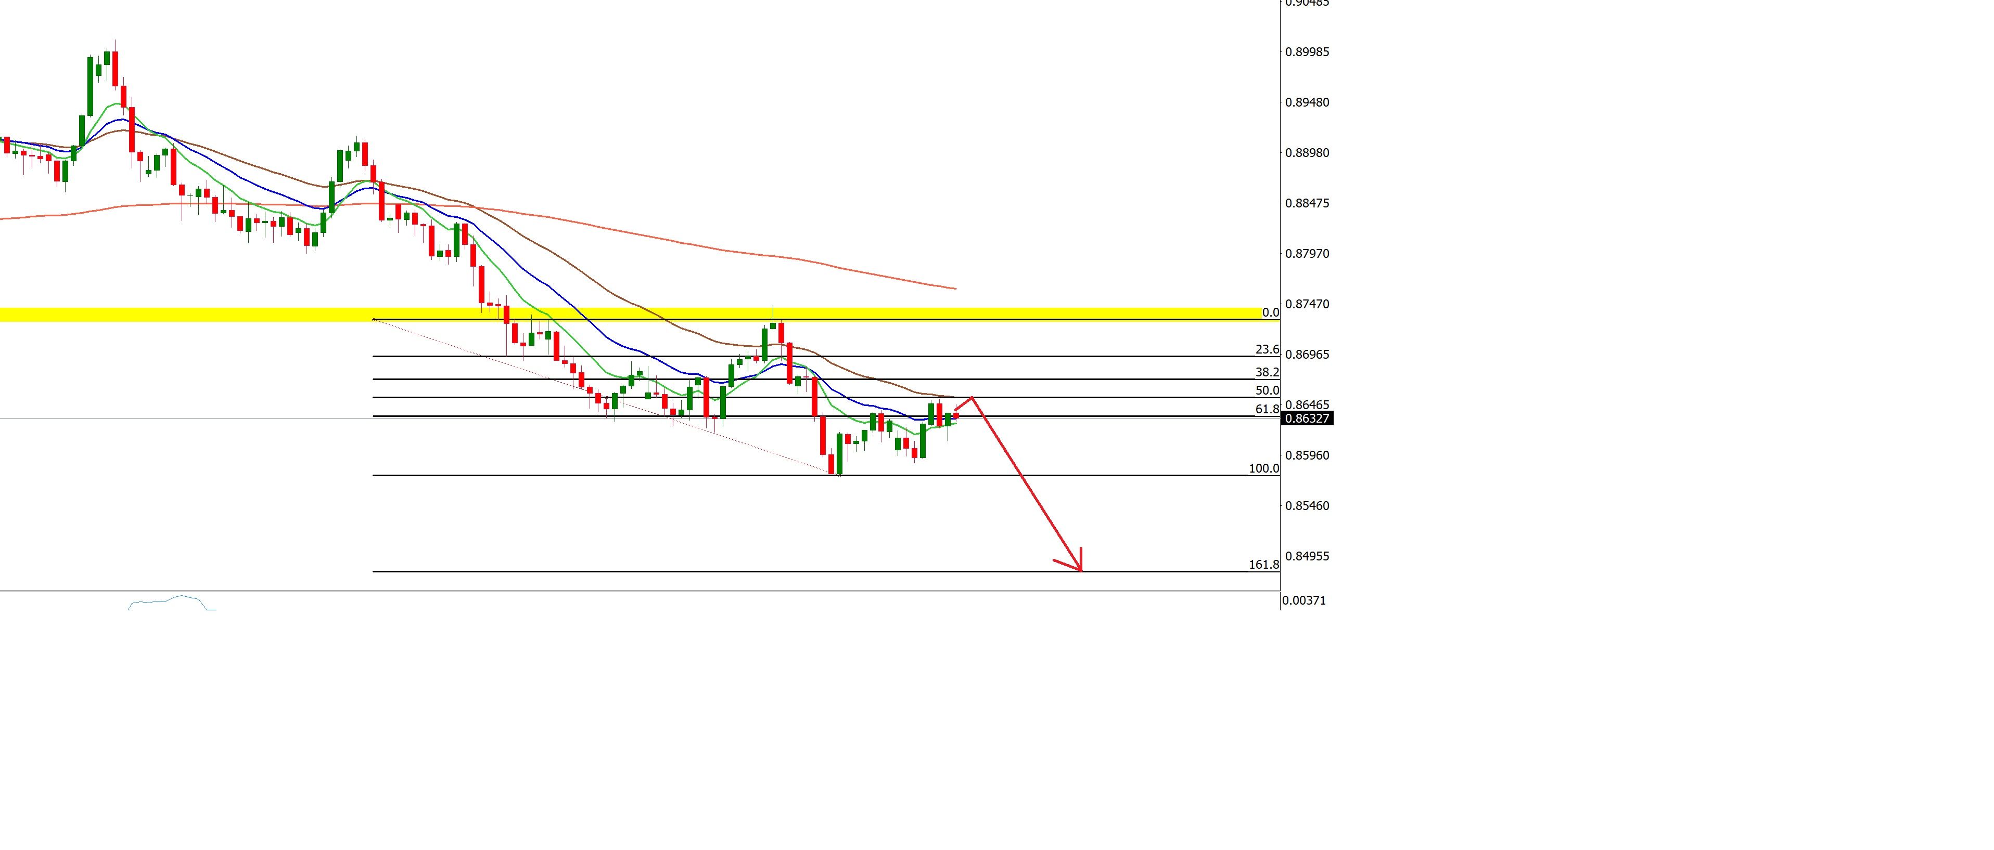Click the 0.87470 price axis value

[1308, 304]
